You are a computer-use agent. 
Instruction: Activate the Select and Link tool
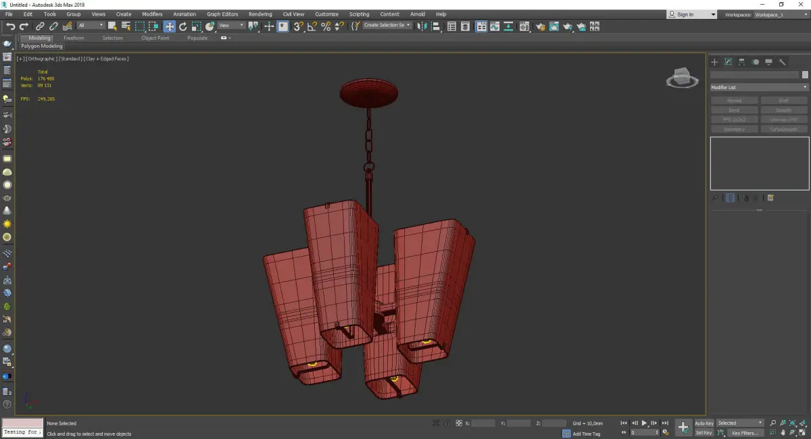[x=40, y=26]
